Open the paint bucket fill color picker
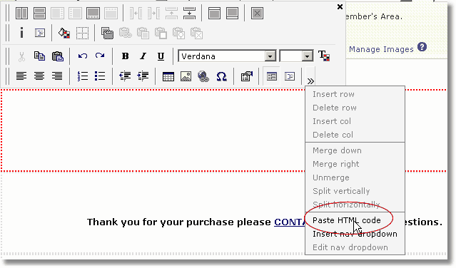 click(x=64, y=33)
